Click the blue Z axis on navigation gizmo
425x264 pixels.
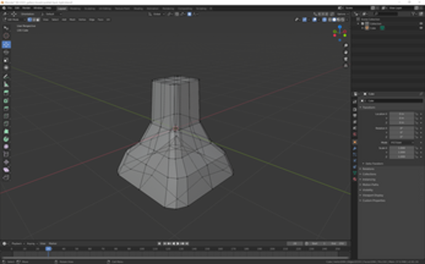(340, 27)
